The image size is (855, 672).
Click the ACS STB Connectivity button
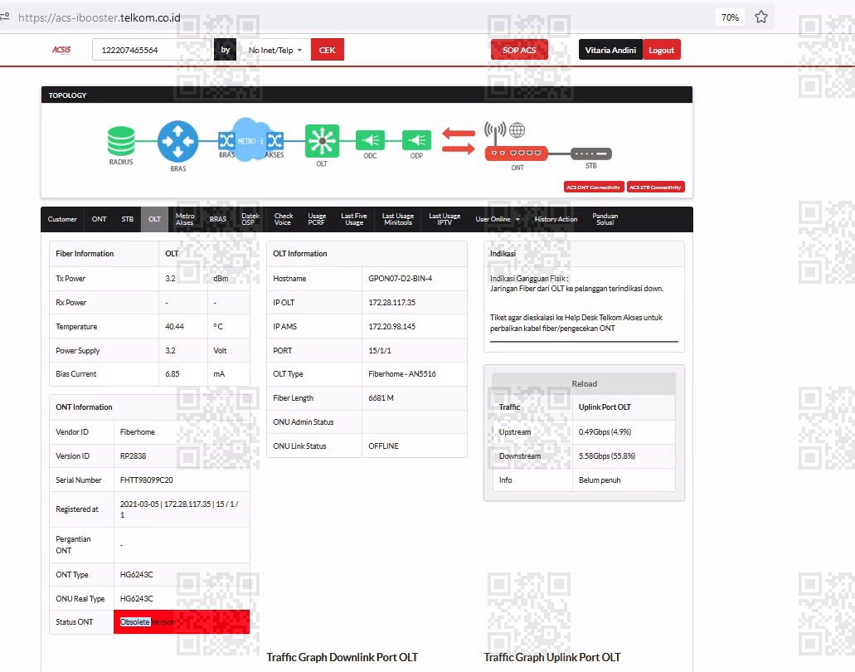655,187
